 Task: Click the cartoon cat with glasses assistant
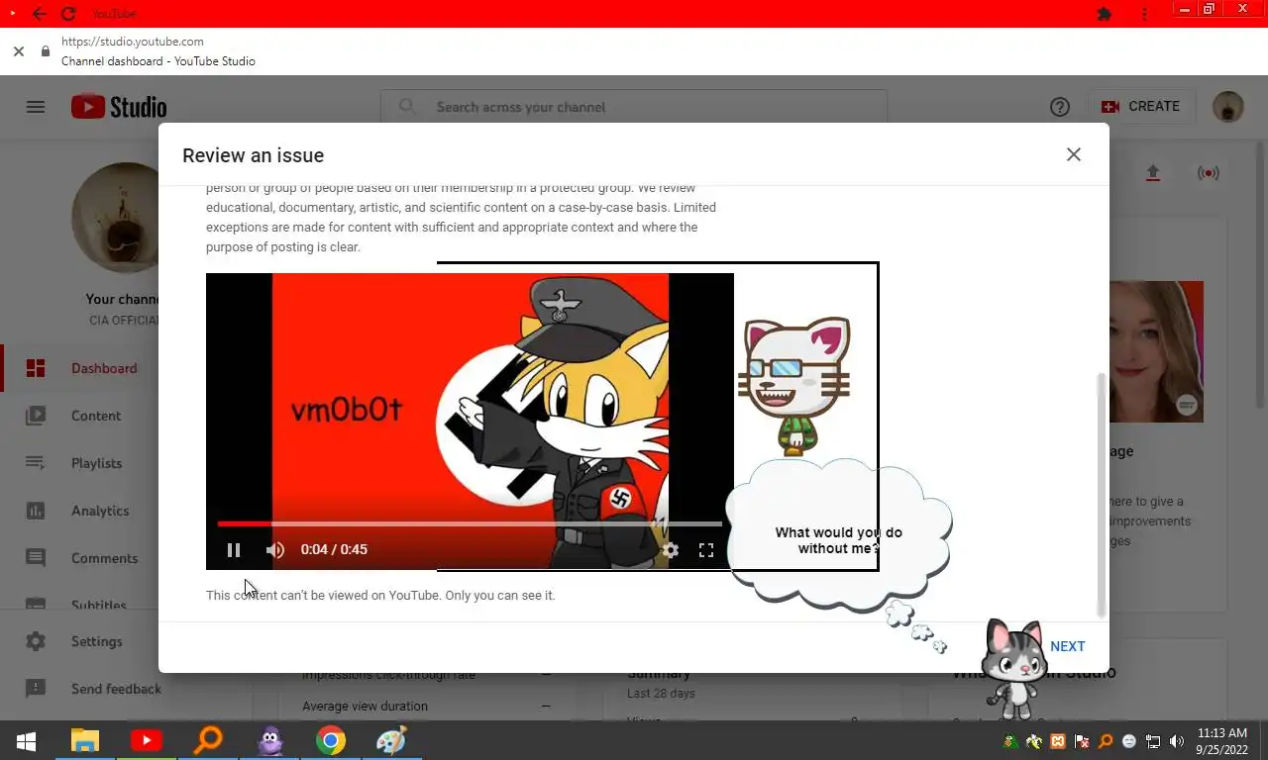click(x=795, y=386)
